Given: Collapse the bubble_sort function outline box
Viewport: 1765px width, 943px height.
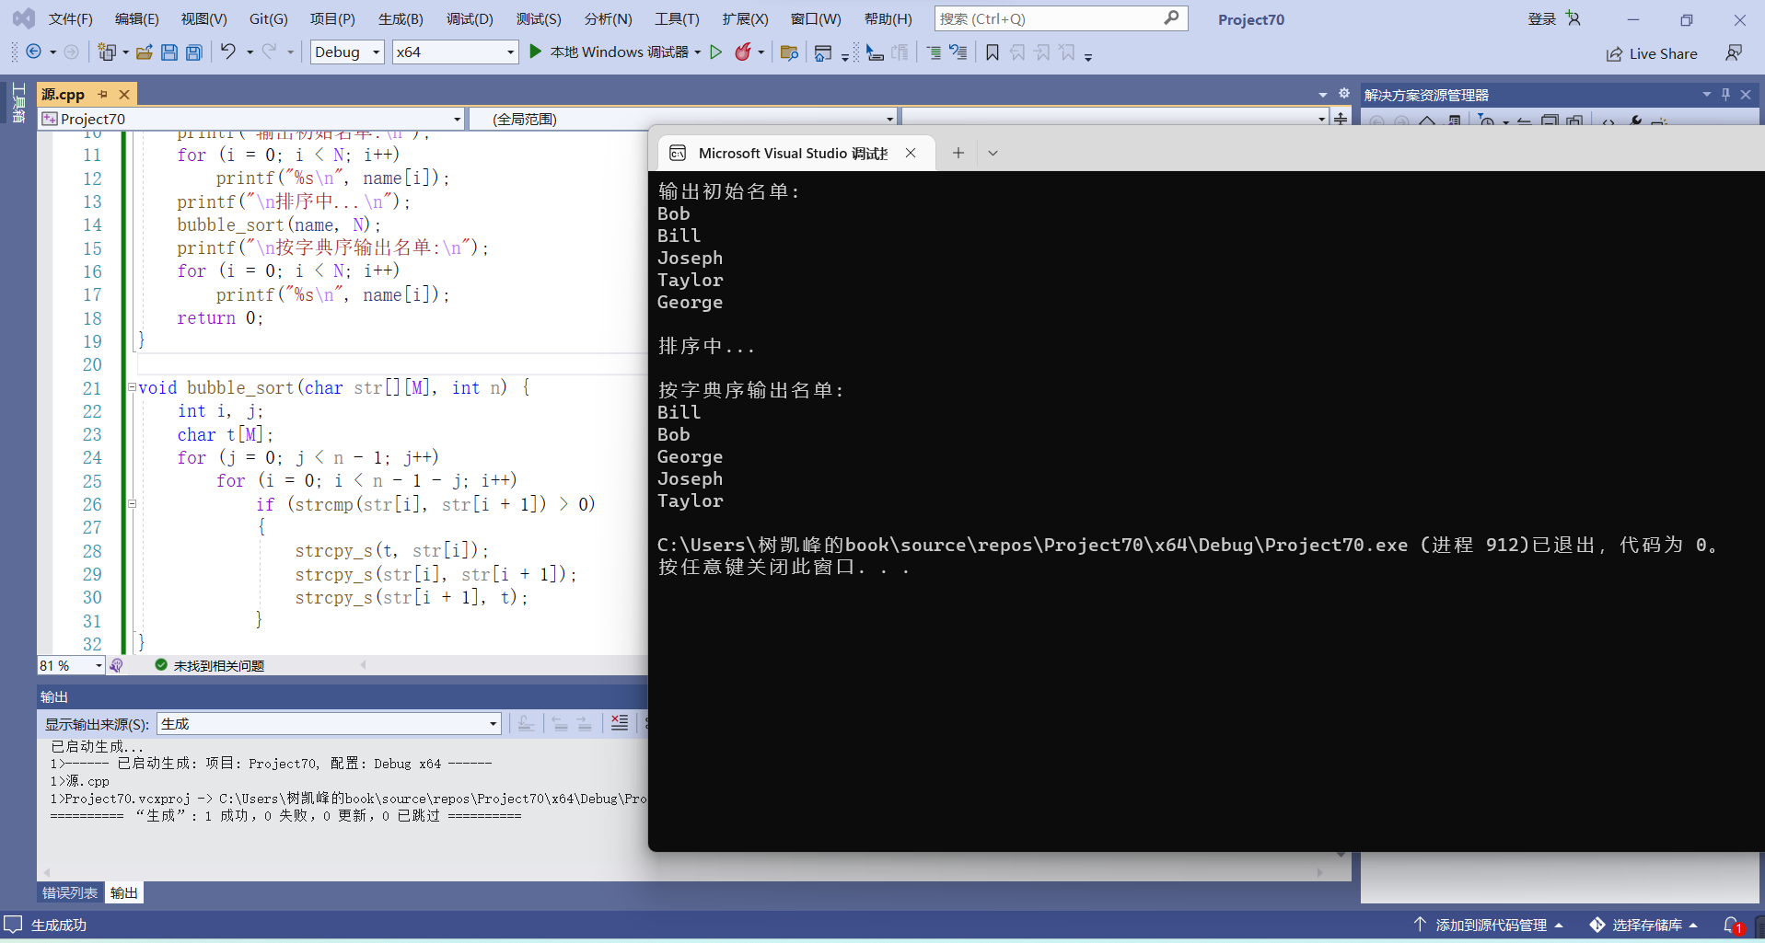Looking at the screenshot, I should point(132,387).
